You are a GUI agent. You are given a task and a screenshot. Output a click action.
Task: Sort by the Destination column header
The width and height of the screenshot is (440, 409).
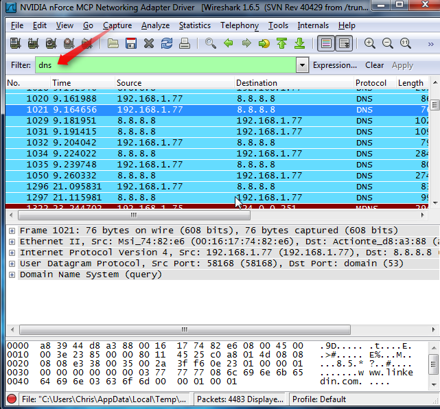(x=294, y=83)
